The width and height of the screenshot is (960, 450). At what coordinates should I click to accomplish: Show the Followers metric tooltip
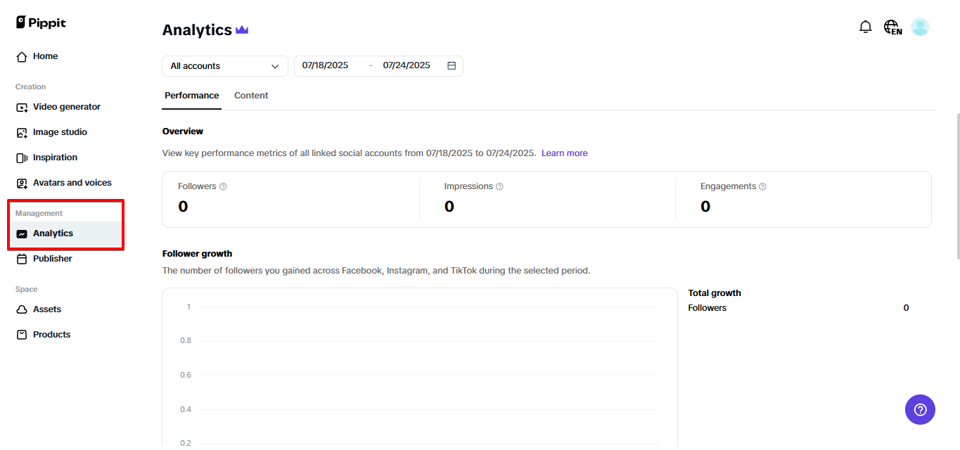click(223, 186)
